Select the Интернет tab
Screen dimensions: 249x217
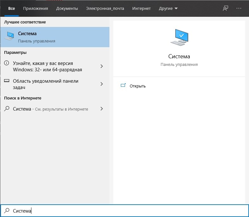tap(141, 9)
